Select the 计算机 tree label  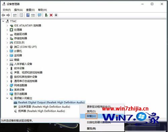[x=18, y=51]
